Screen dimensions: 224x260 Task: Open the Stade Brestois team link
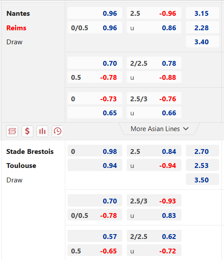click(x=30, y=152)
